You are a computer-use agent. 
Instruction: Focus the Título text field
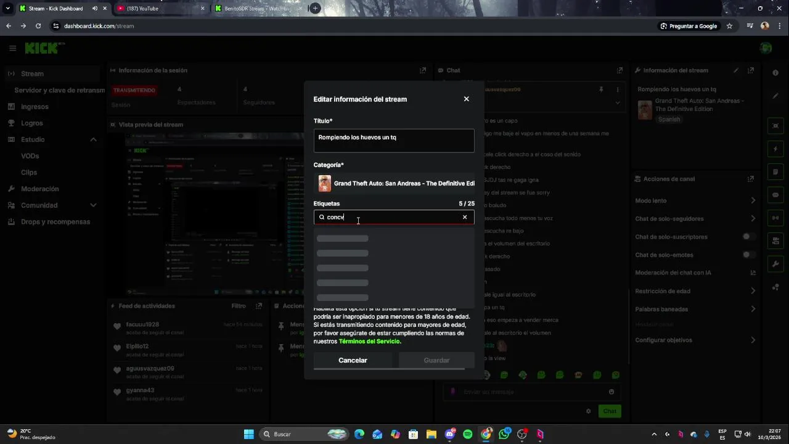click(x=394, y=141)
